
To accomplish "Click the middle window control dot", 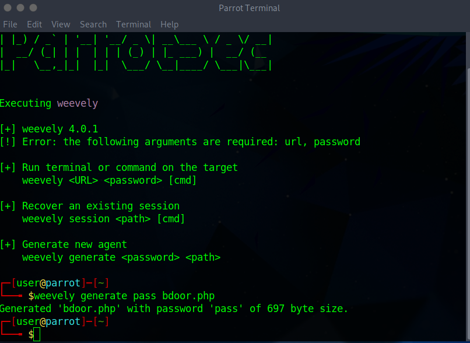I will pyautogui.click(x=19, y=8).
